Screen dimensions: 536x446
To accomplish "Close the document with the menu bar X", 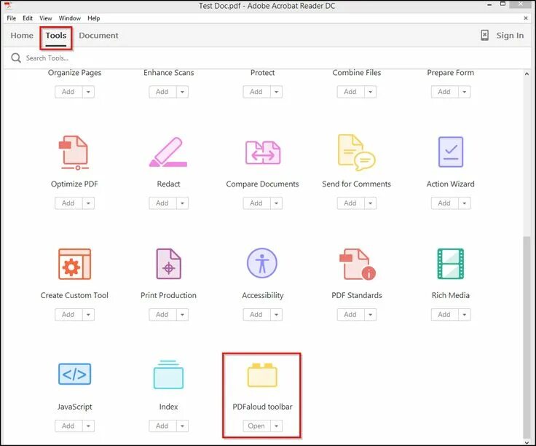I will coord(526,17).
